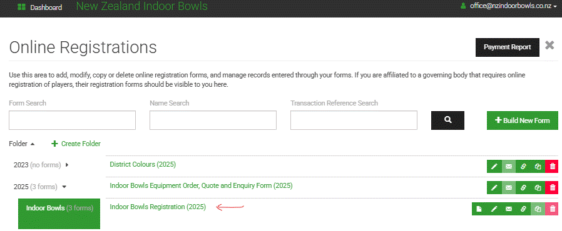Get link for Indoor Bowls Registration (2025)
Image resolution: width=562 pixels, height=231 pixels.
pos(523,209)
